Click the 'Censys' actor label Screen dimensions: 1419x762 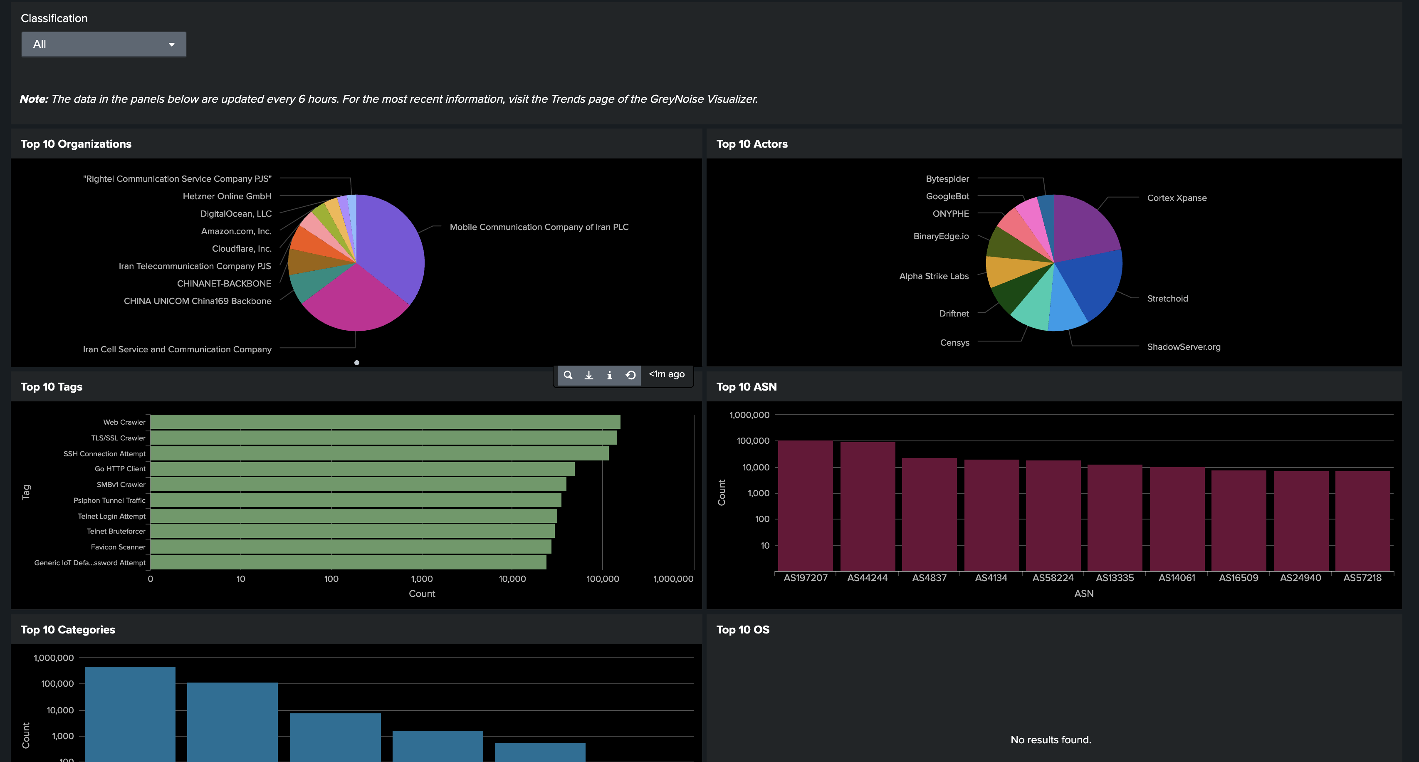tap(954, 343)
